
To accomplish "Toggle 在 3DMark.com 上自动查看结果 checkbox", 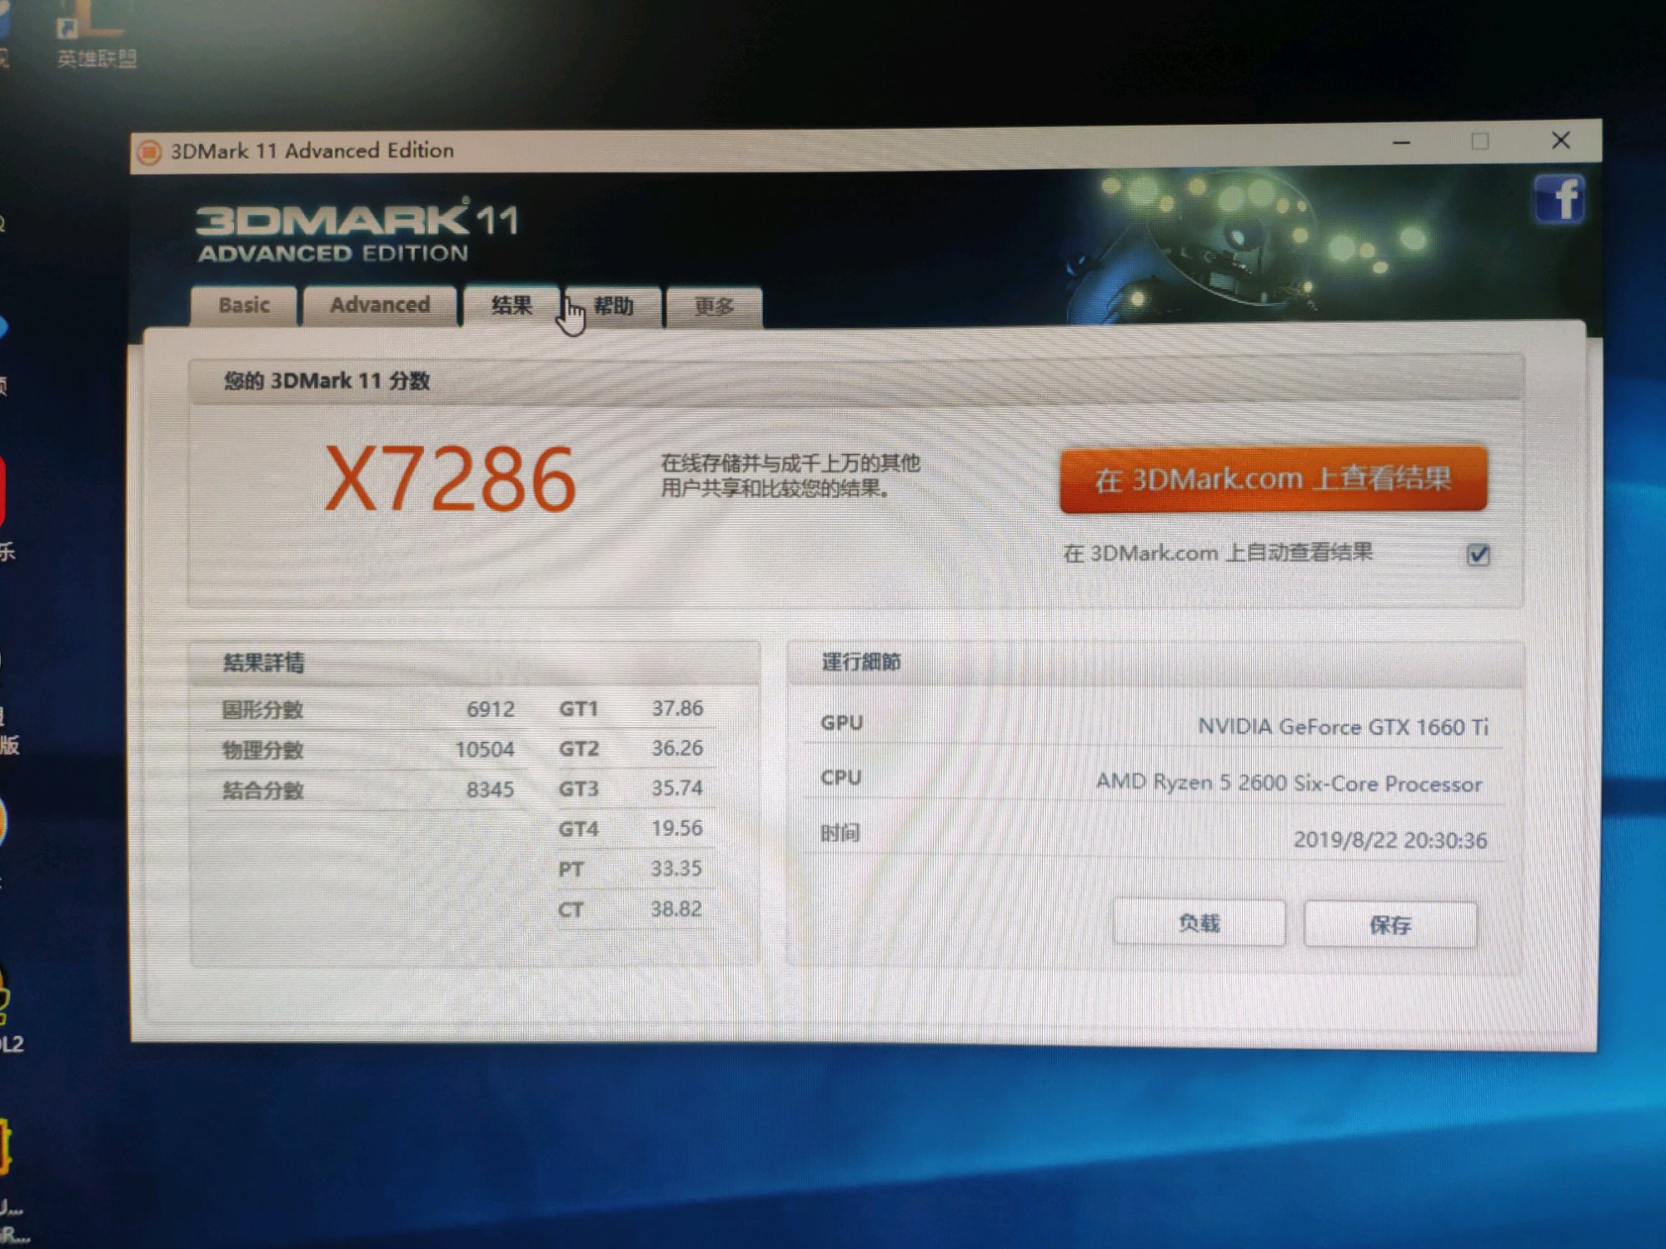I will [1478, 555].
